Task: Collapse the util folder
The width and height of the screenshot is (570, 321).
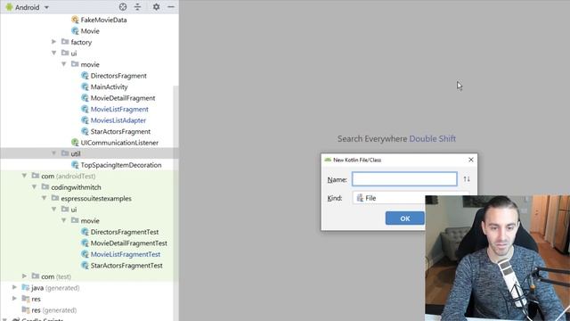Action: point(53,153)
